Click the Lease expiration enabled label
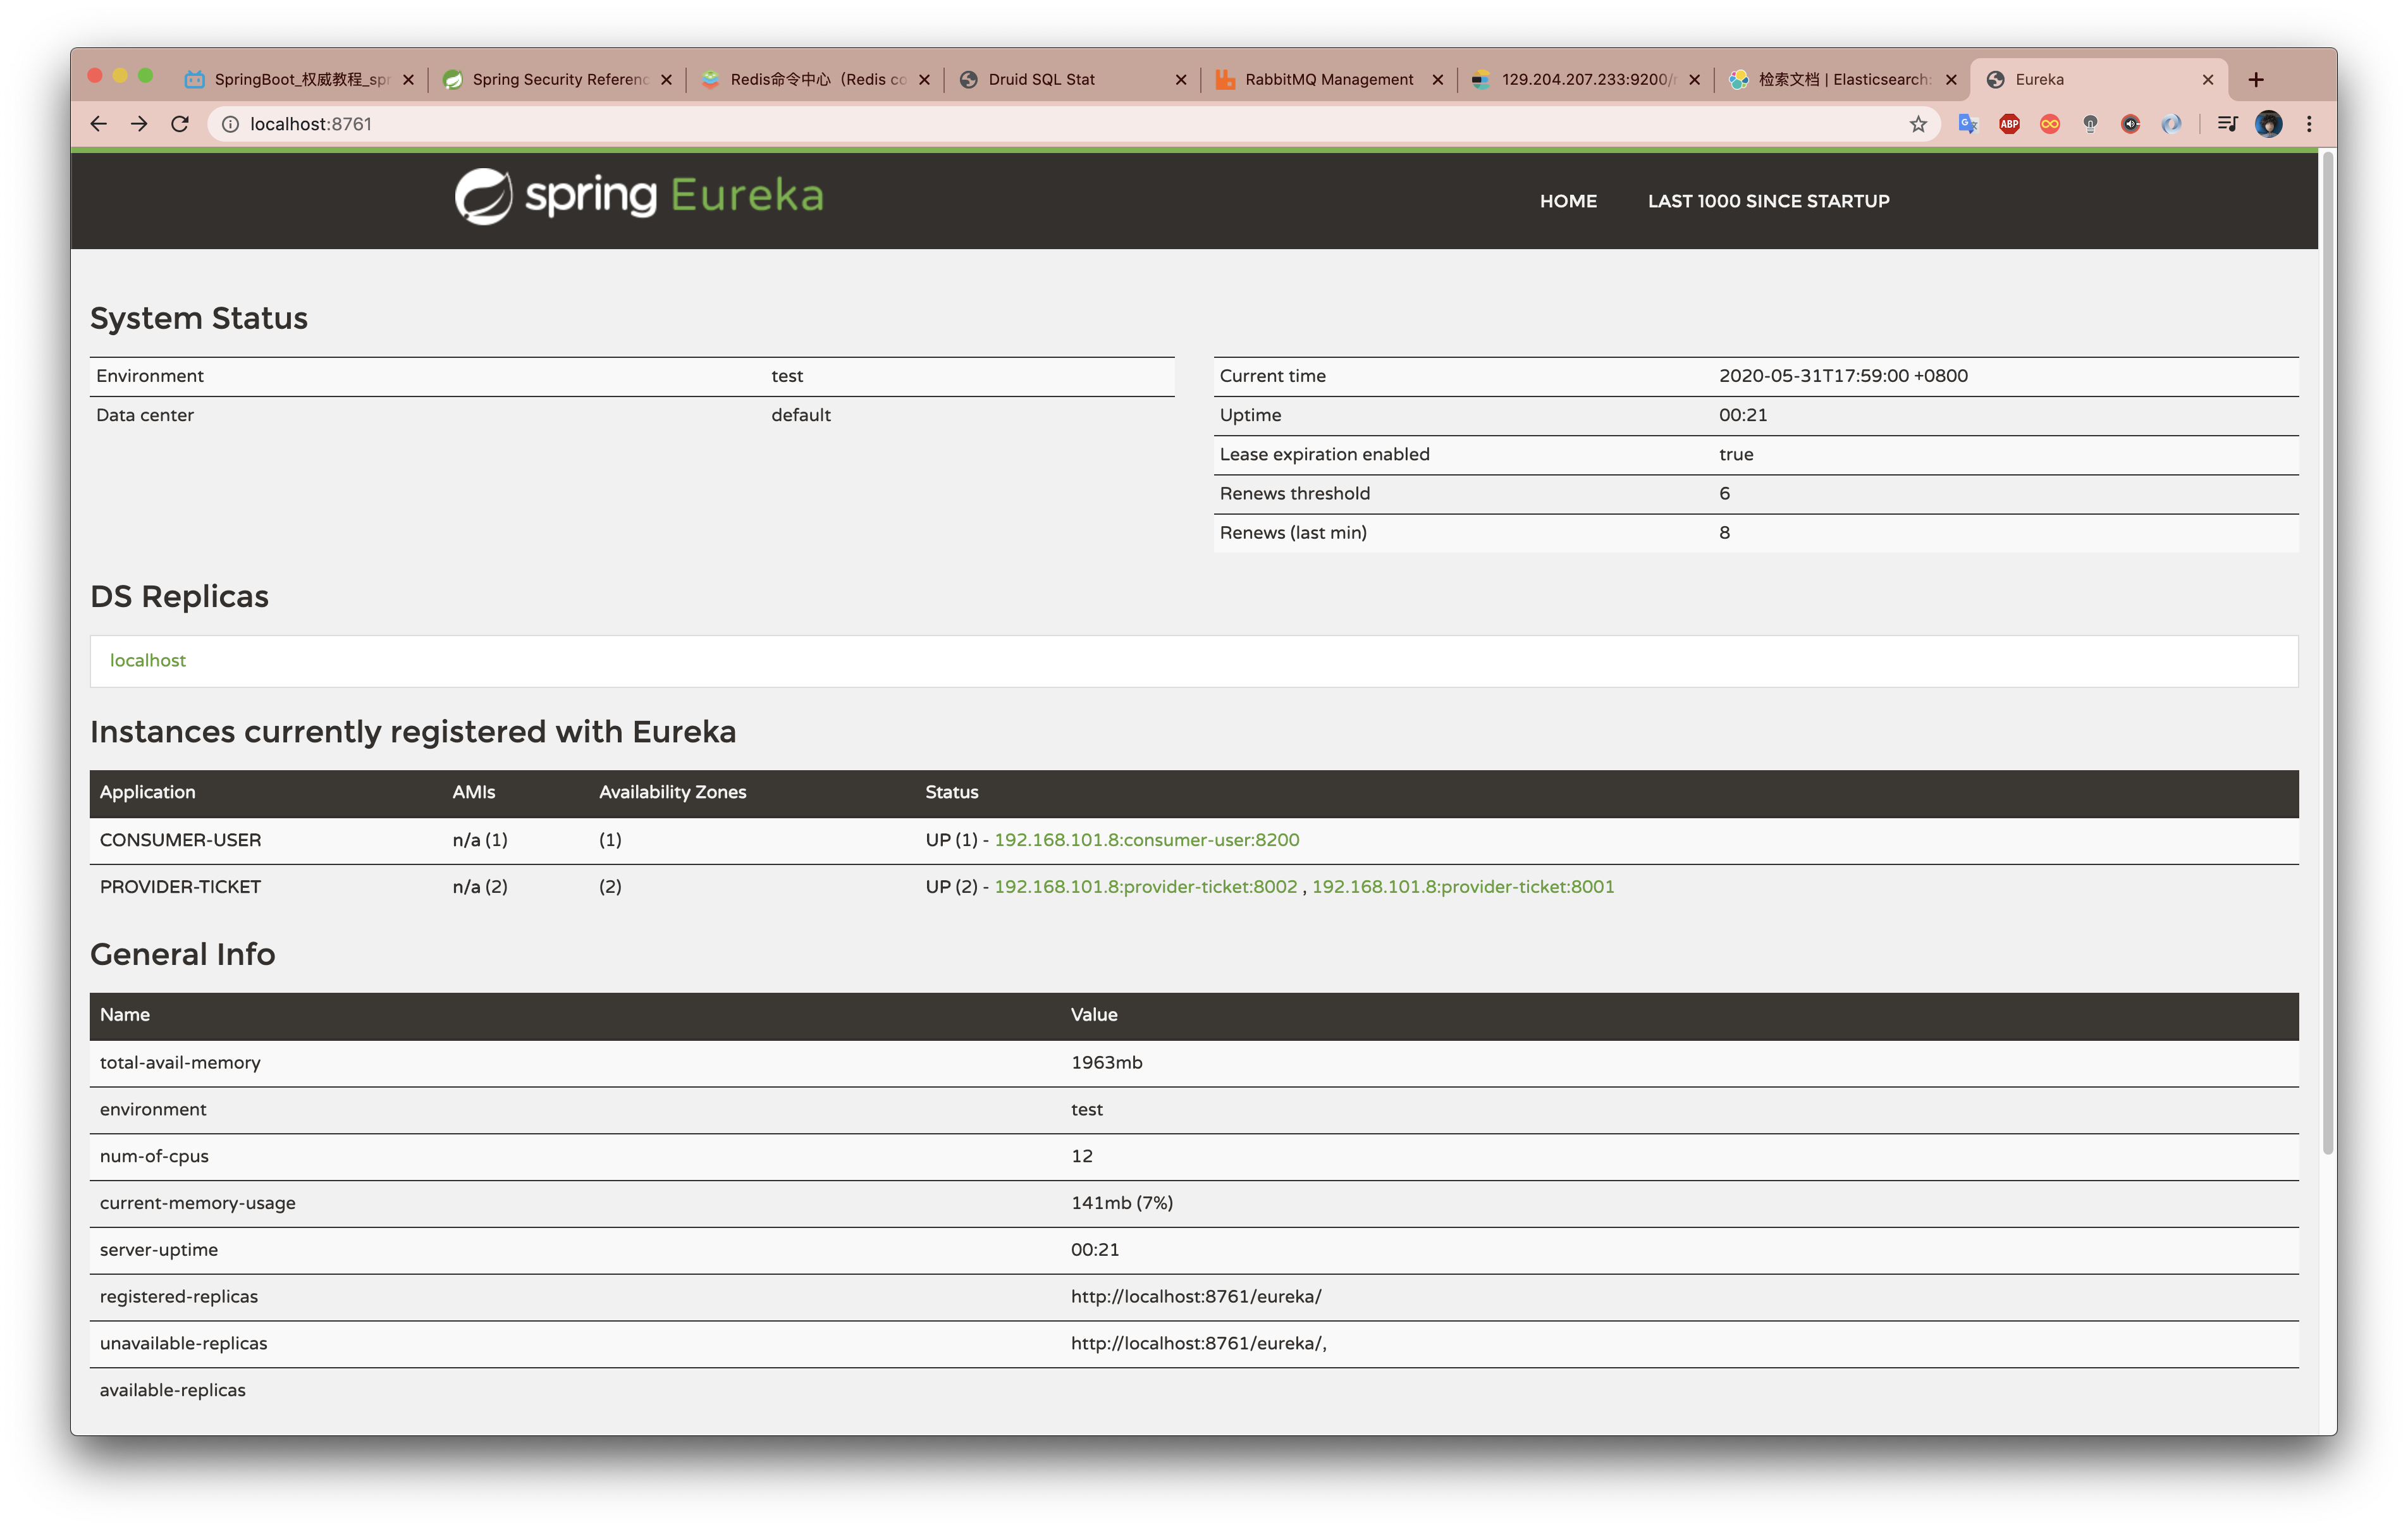 coord(1325,455)
